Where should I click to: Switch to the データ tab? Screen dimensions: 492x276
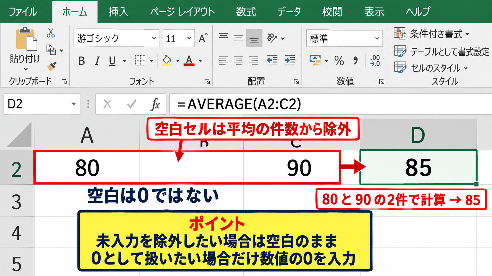click(x=289, y=12)
